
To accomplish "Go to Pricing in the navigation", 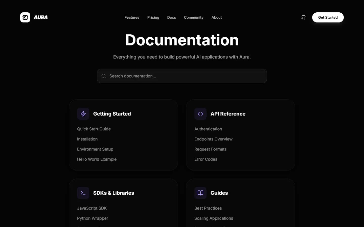I will tap(153, 17).
